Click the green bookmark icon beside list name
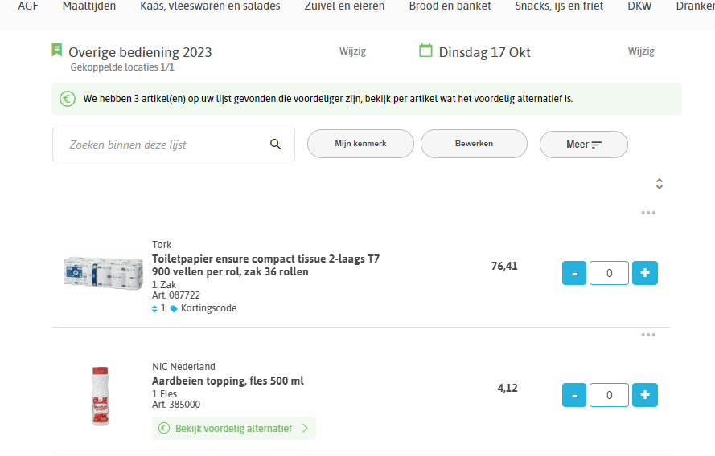Image resolution: width=715 pixels, height=456 pixels. pos(56,50)
